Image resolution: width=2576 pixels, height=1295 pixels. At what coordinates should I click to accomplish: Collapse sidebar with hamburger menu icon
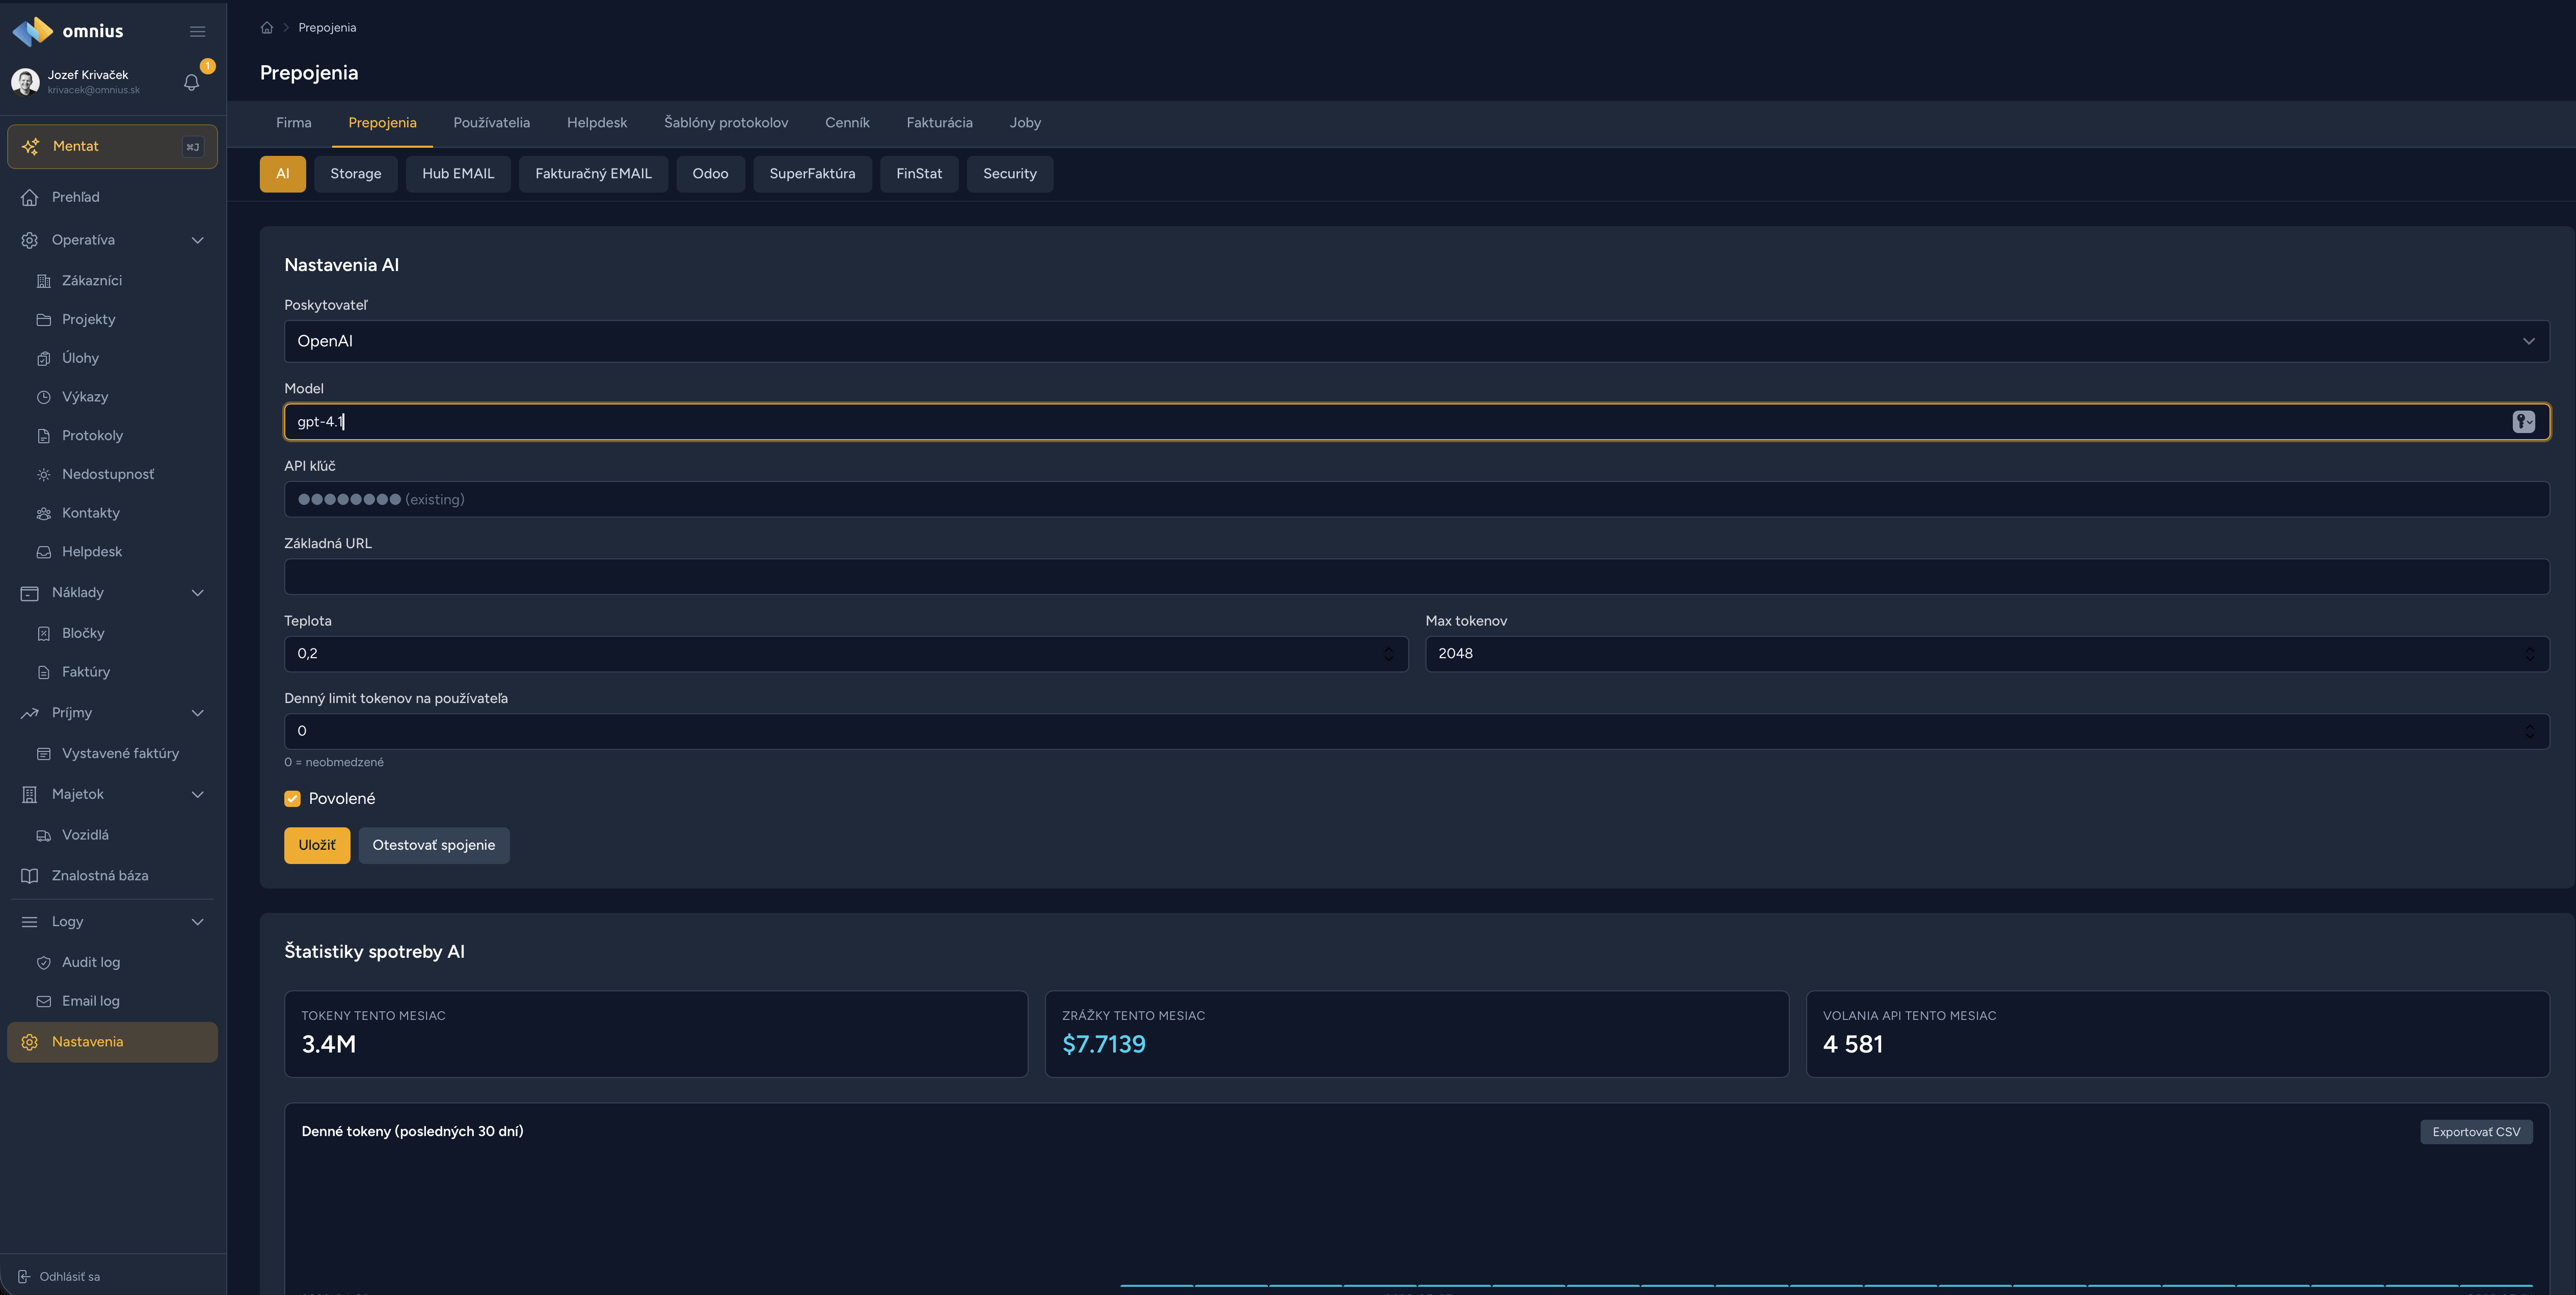coord(197,32)
